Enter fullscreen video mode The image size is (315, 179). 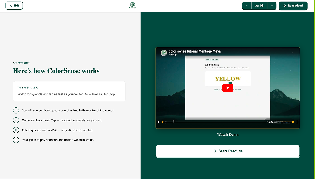[297, 122]
